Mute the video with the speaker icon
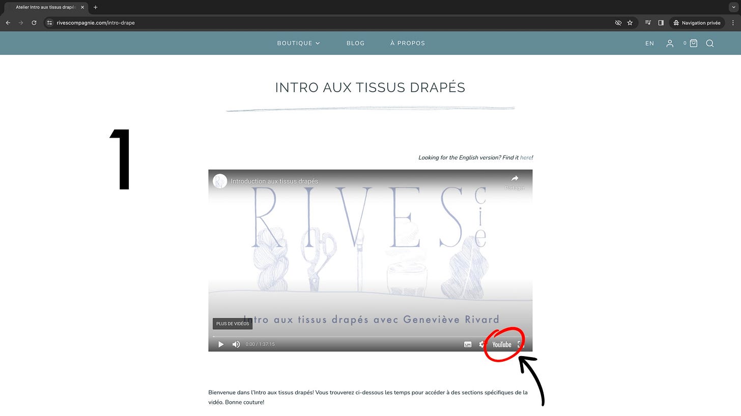This screenshot has width=741, height=416. pyautogui.click(x=236, y=344)
